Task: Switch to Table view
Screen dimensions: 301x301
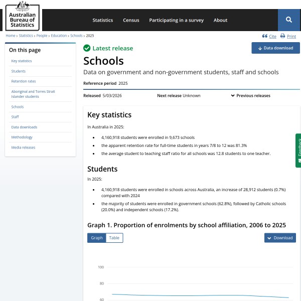Action: click(114, 238)
